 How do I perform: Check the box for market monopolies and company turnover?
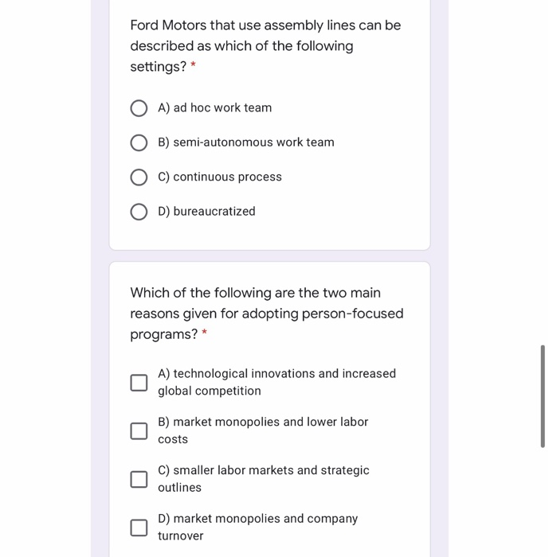[x=139, y=528]
